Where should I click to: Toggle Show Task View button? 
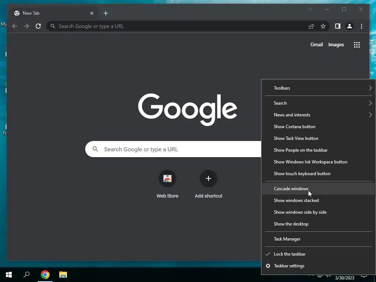point(318,138)
